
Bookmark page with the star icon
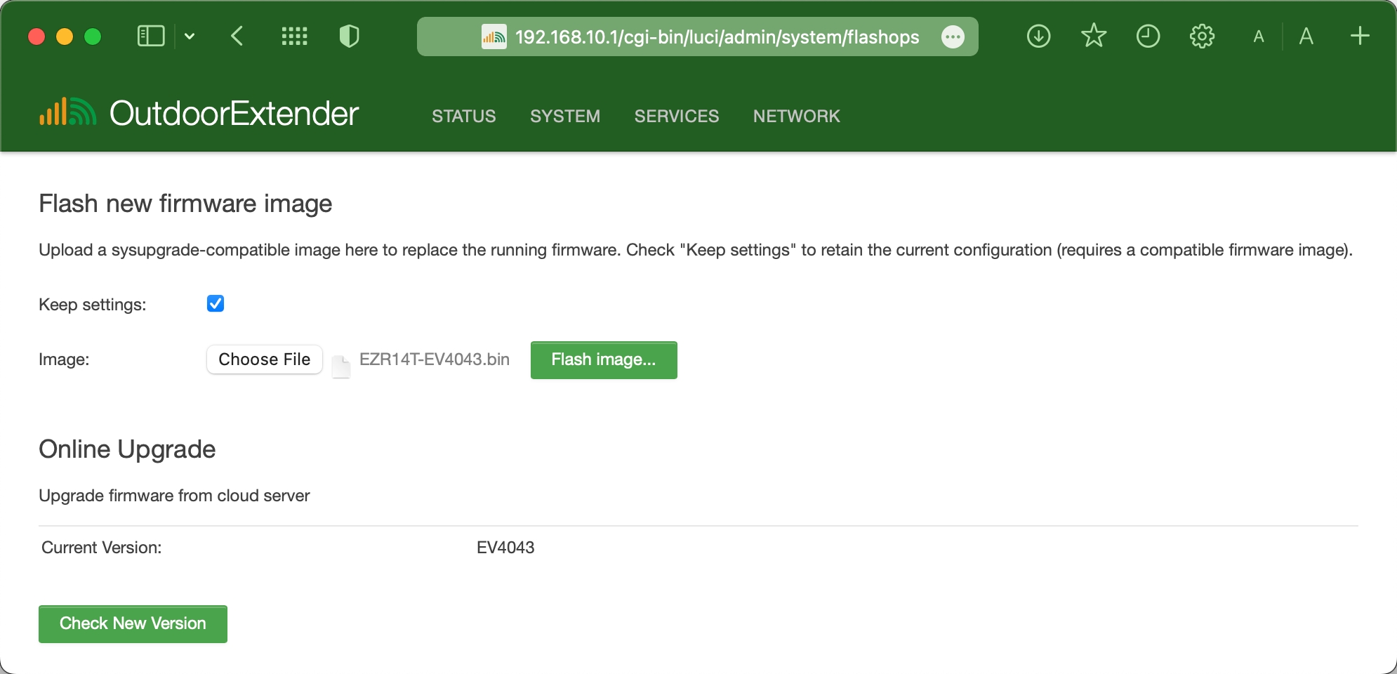click(1093, 36)
